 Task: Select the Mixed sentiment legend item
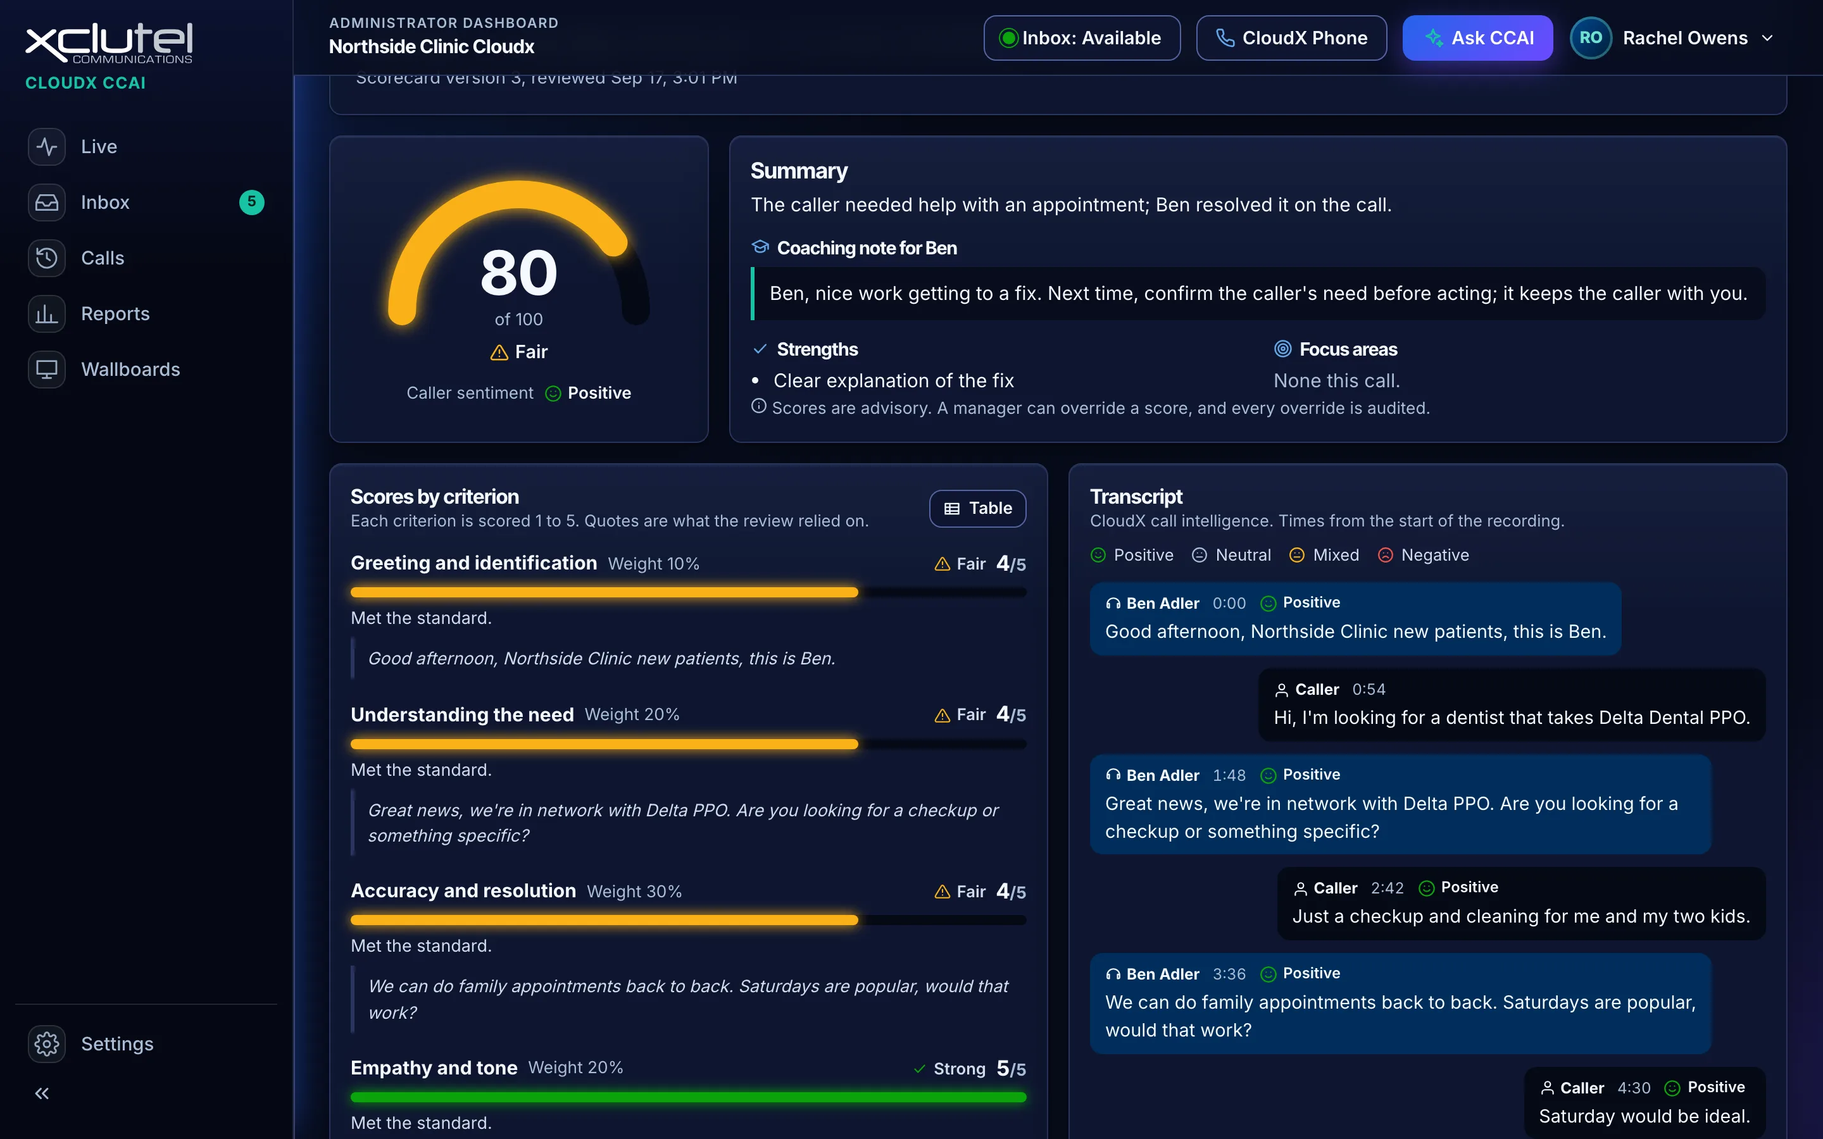tap(1324, 555)
